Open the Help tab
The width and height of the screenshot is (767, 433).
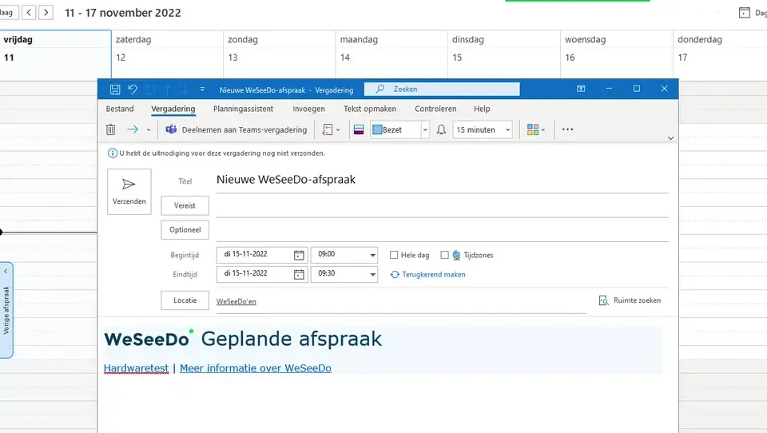482,109
